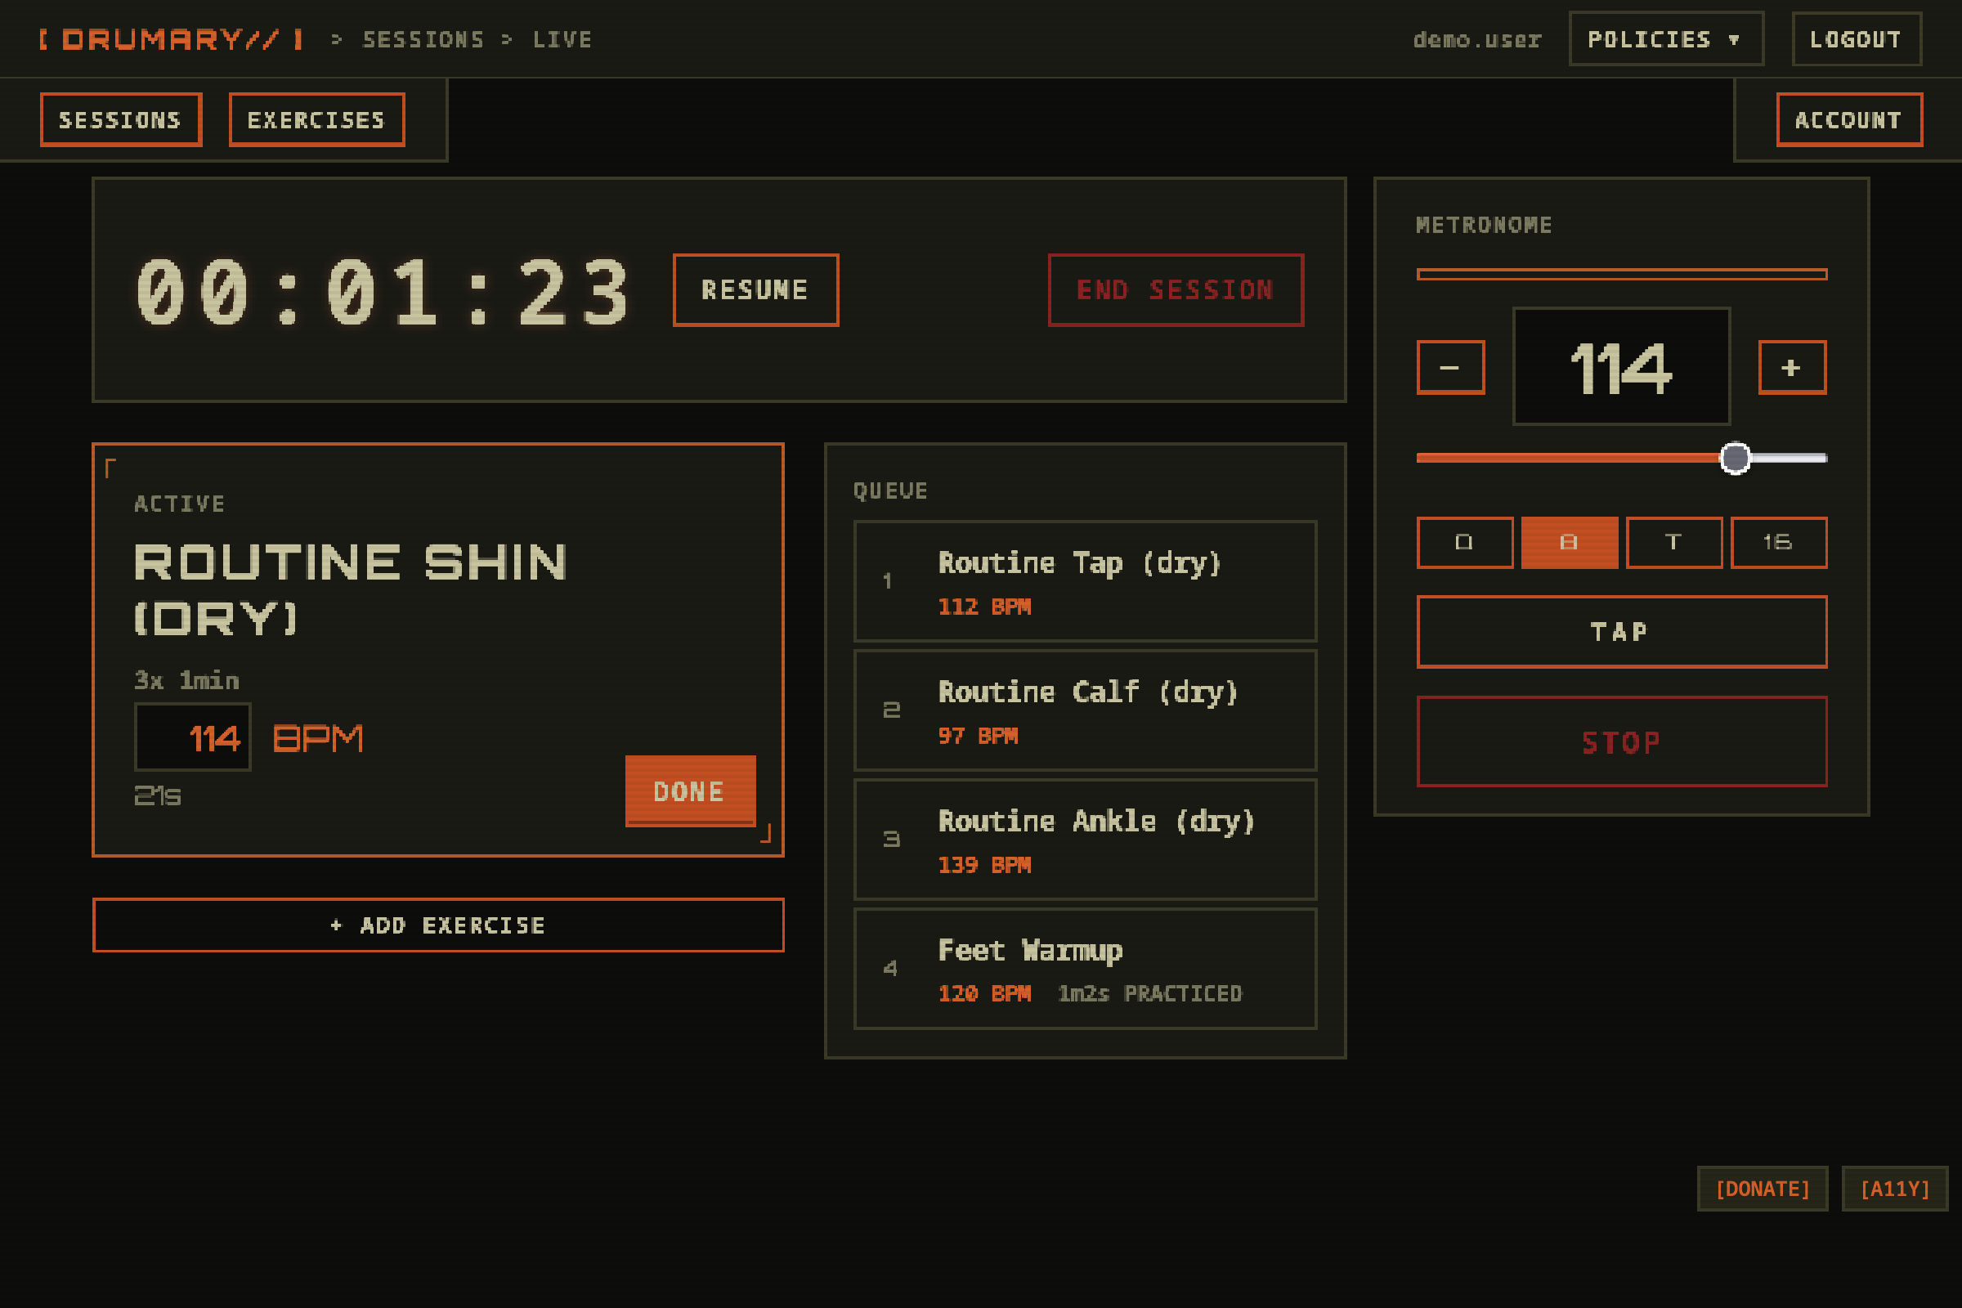Click the METRONOME panel heading
The height and width of the screenshot is (1308, 1962).
tap(1484, 226)
